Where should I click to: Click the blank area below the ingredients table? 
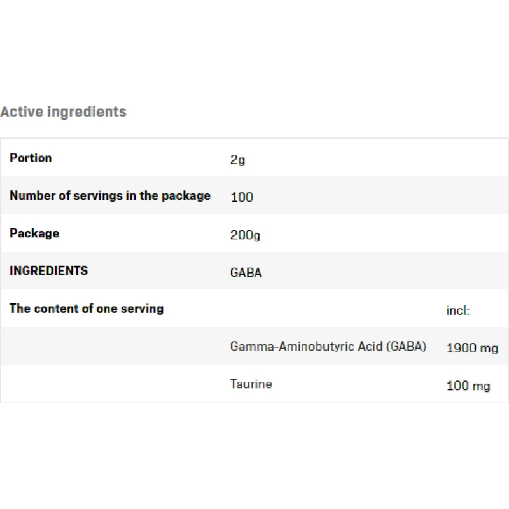254,458
